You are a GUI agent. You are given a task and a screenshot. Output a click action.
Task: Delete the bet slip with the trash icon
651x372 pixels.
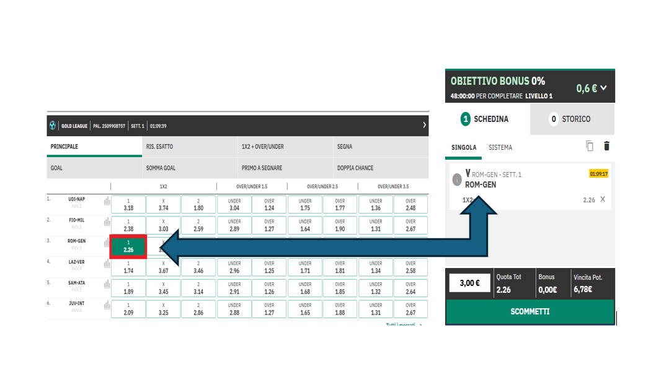point(606,146)
